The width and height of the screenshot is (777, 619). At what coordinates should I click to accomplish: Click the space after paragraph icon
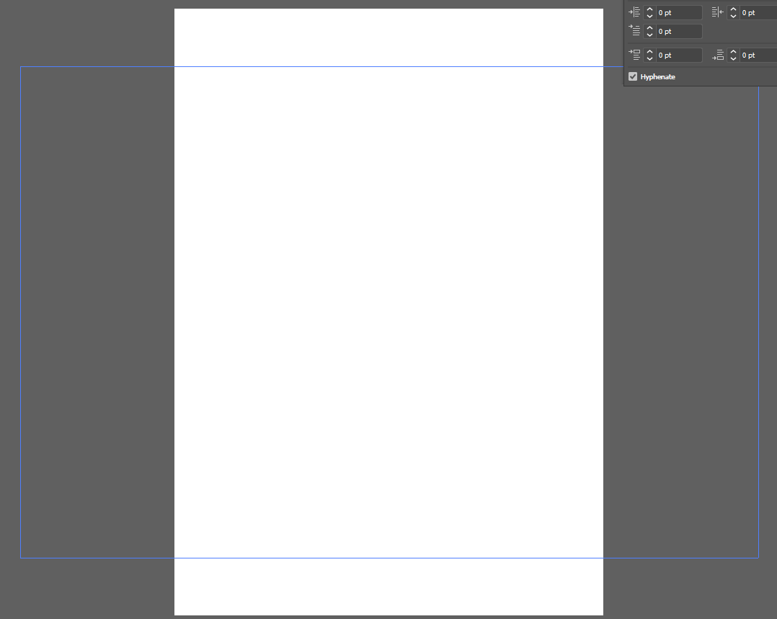coord(718,55)
